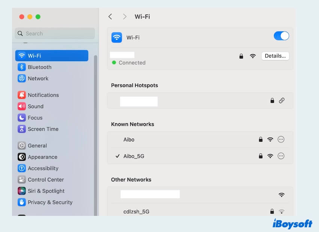The width and height of the screenshot is (319, 232).
Task: Click the Search field in sidebar
Action: point(55,33)
